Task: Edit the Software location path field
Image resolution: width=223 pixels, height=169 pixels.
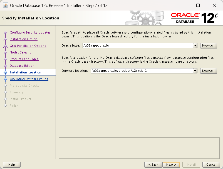Action: 142,71
